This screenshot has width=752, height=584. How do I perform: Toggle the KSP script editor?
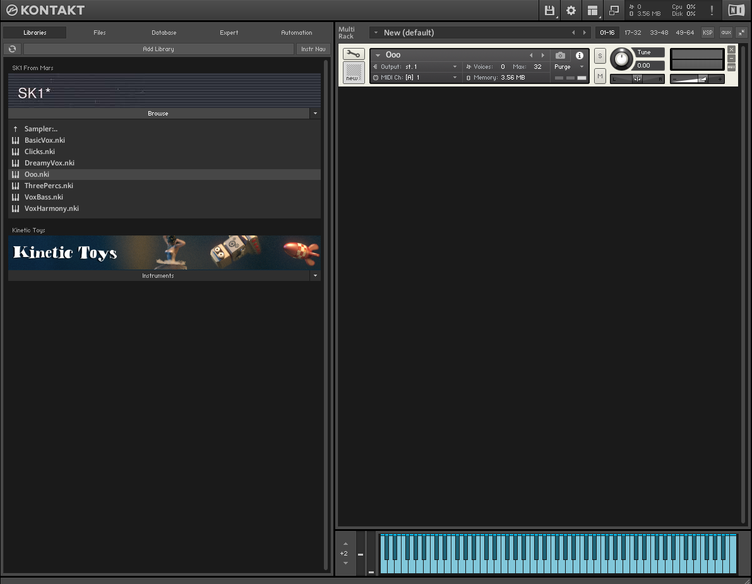pos(707,33)
